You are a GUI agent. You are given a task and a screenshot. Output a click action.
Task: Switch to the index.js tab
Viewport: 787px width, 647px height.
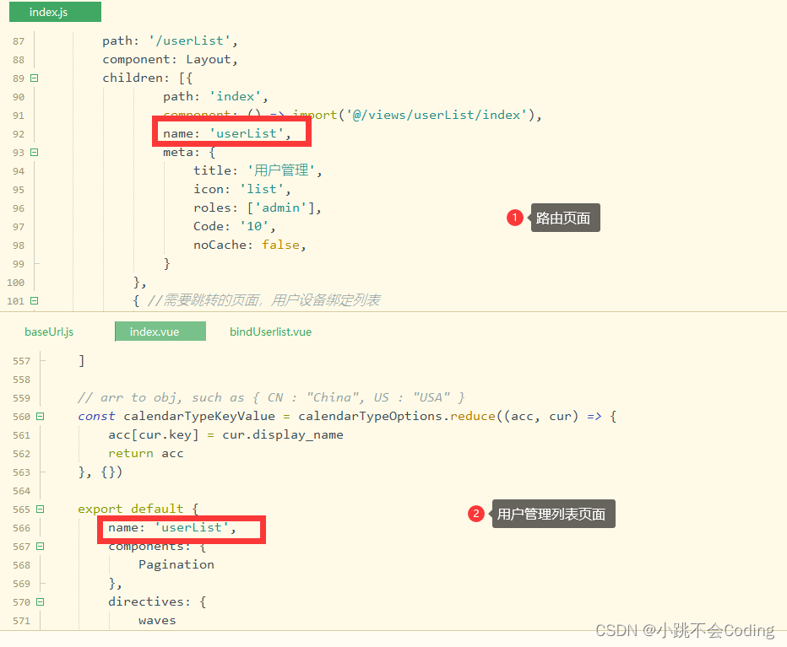[55, 12]
